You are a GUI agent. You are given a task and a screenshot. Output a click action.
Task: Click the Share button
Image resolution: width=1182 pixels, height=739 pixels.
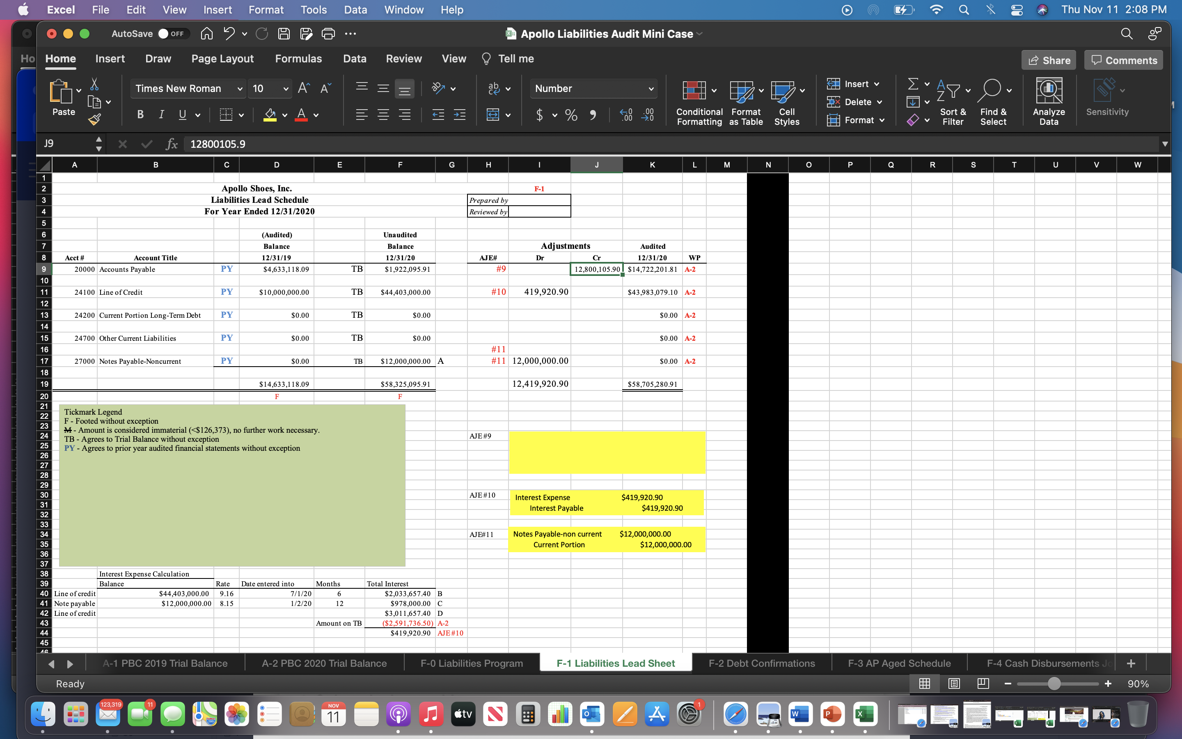click(x=1049, y=60)
